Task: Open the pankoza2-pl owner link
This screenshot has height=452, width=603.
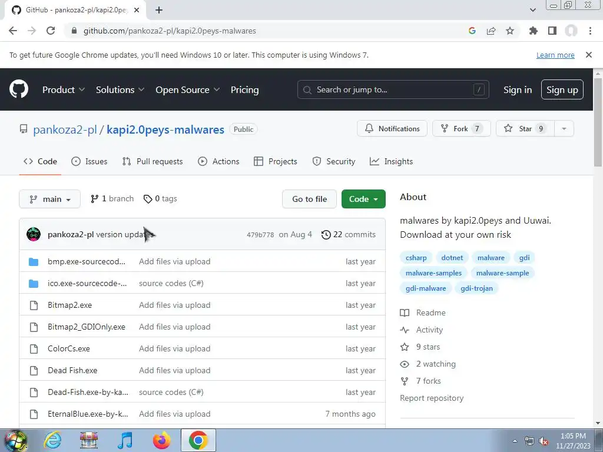Action: (x=65, y=129)
